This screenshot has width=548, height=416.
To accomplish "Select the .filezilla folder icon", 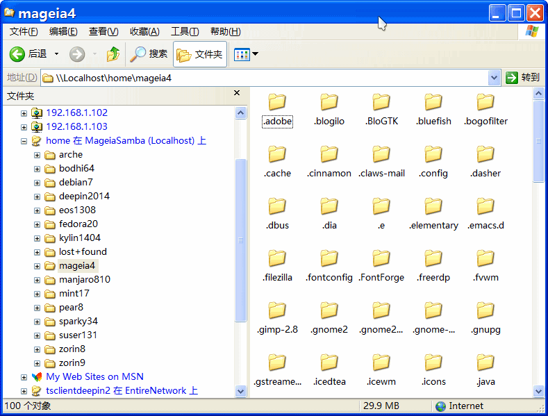I will (277, 258).
